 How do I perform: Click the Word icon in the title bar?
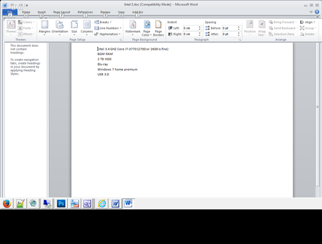[5, 5]
